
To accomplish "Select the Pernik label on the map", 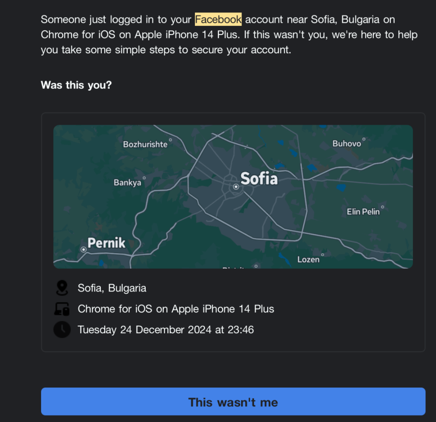I will [106, 243].
